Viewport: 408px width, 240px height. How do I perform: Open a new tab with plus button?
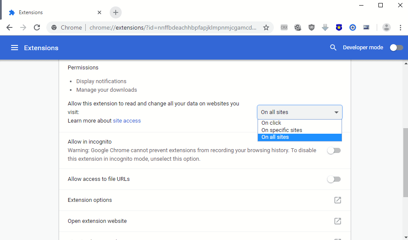click(x=116, y=12)
